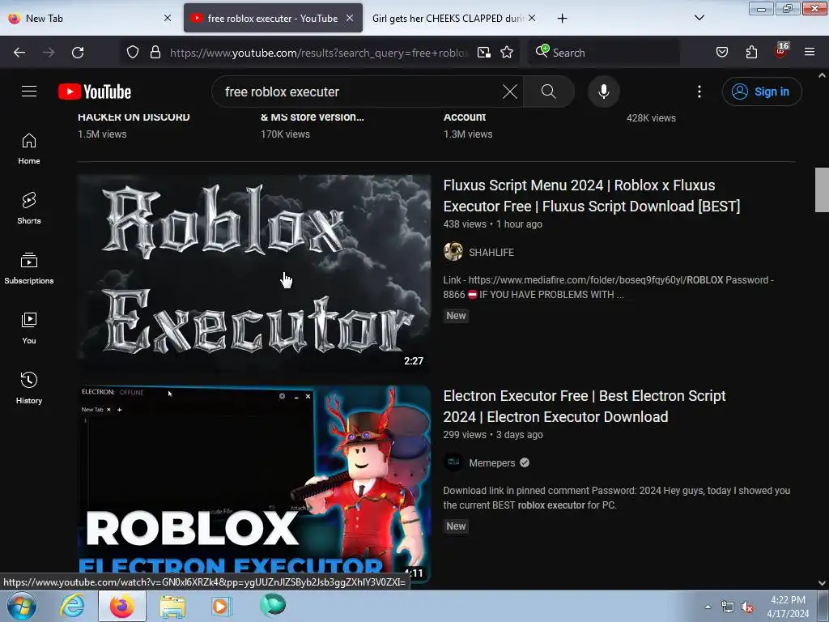Click the Sign in button
The width and height of the screenshot is (829, 622).
tap(761, 92)
